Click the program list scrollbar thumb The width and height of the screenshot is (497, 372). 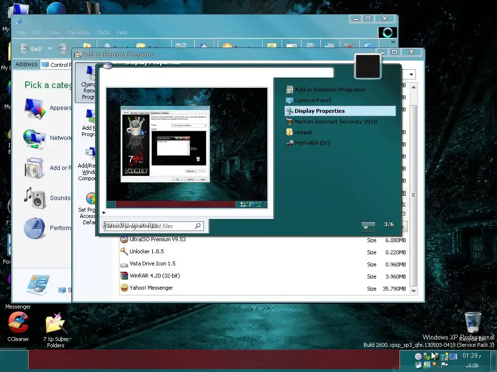pos(414,195)
